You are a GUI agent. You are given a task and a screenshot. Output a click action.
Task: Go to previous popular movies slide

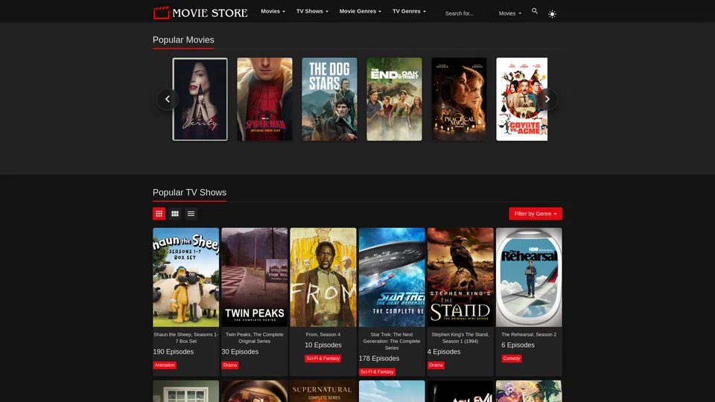(168, 99)
